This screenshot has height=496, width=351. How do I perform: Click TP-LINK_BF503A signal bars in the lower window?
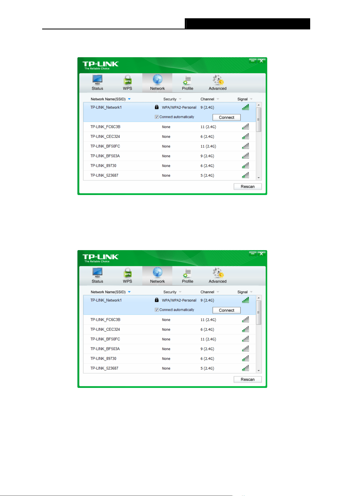coord(245,349)
